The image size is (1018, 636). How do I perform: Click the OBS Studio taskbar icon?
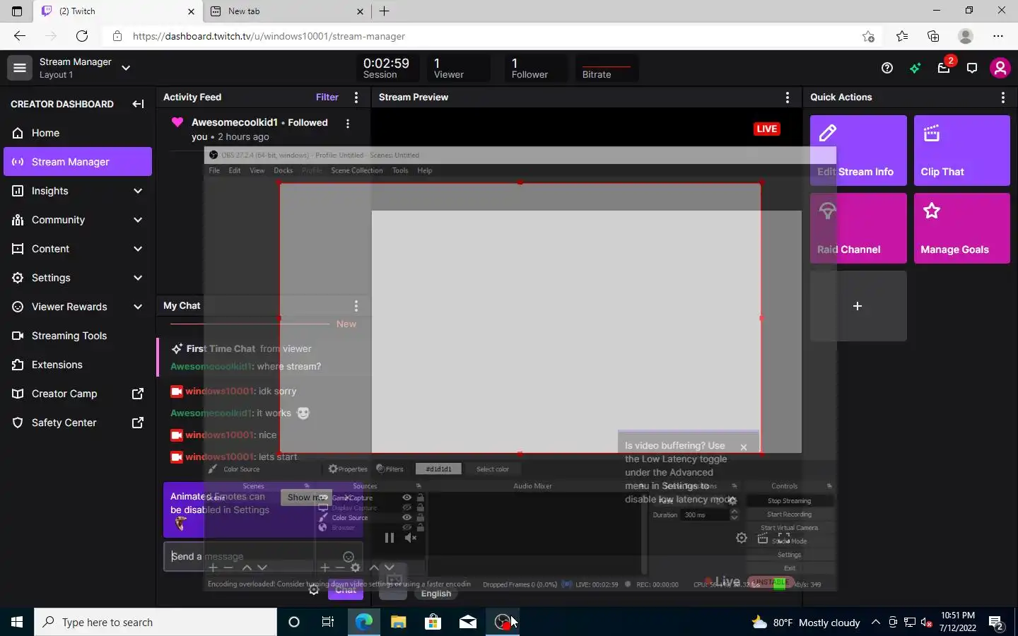pyautogui.click(x=503, y=622)
